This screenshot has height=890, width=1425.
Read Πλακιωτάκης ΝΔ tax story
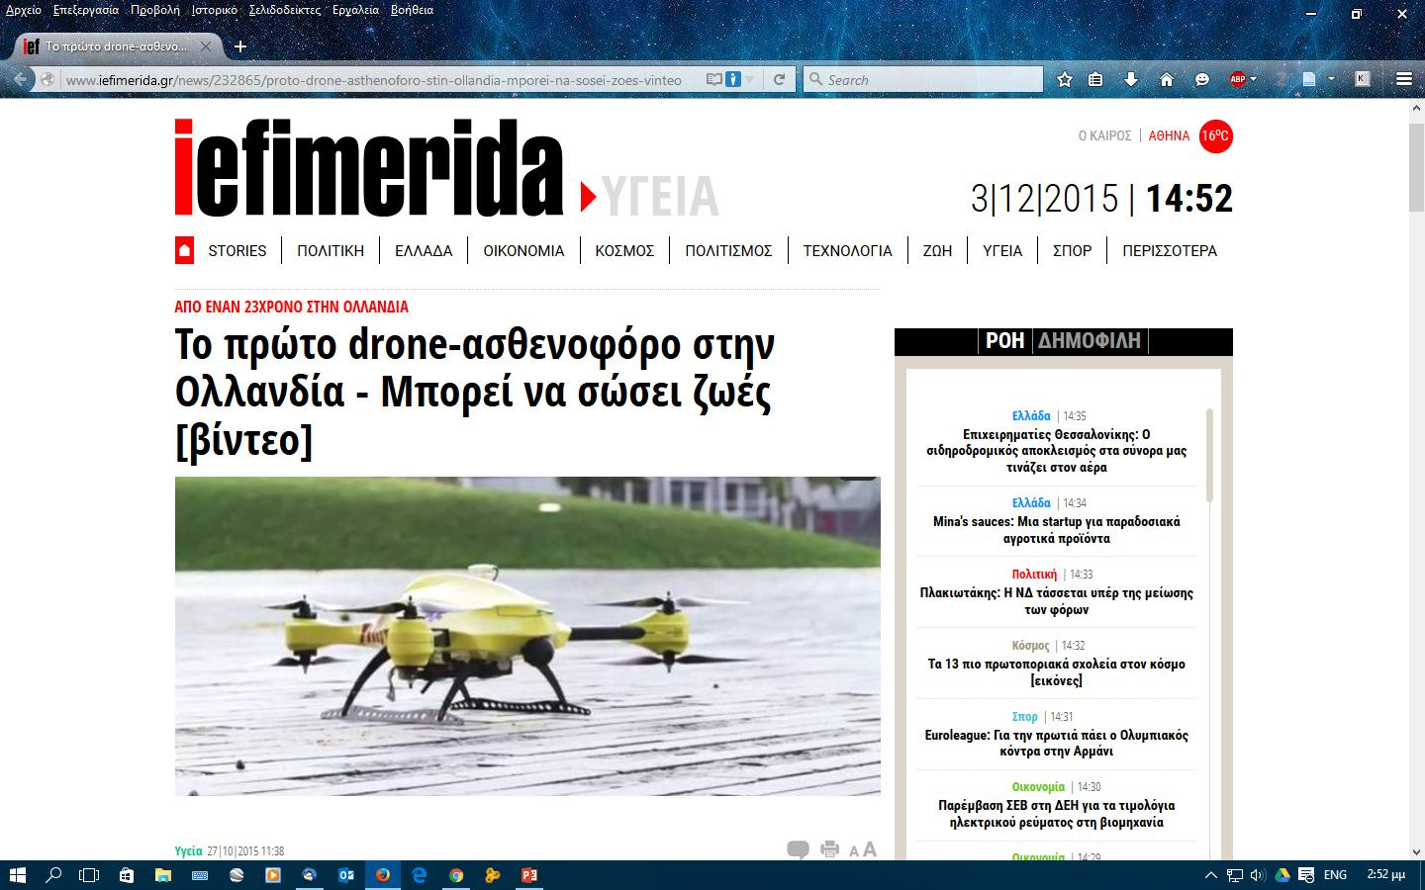[x=1056, y=601]
